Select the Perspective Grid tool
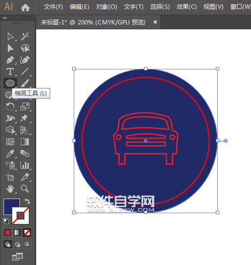Viewport: 251px width, 265px height. (x=25, y=130)
